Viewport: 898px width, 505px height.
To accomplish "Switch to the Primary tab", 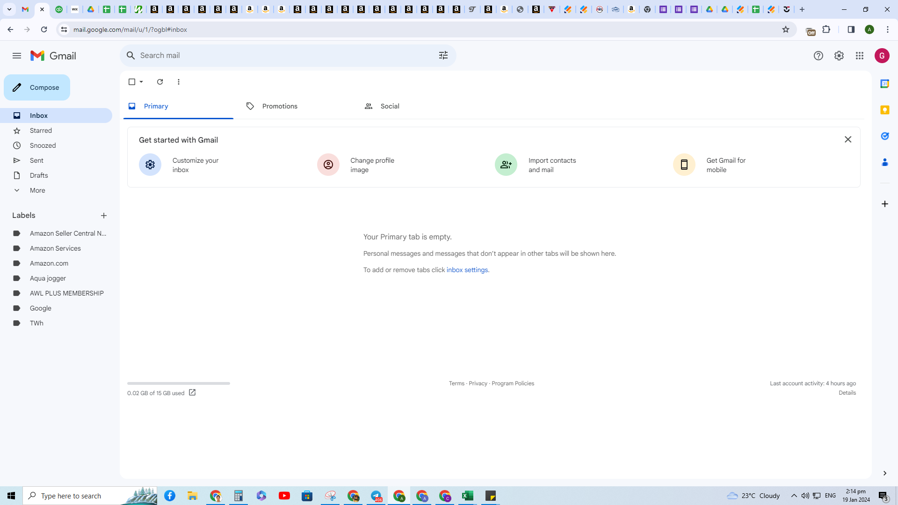I will (x=178, y=107).
